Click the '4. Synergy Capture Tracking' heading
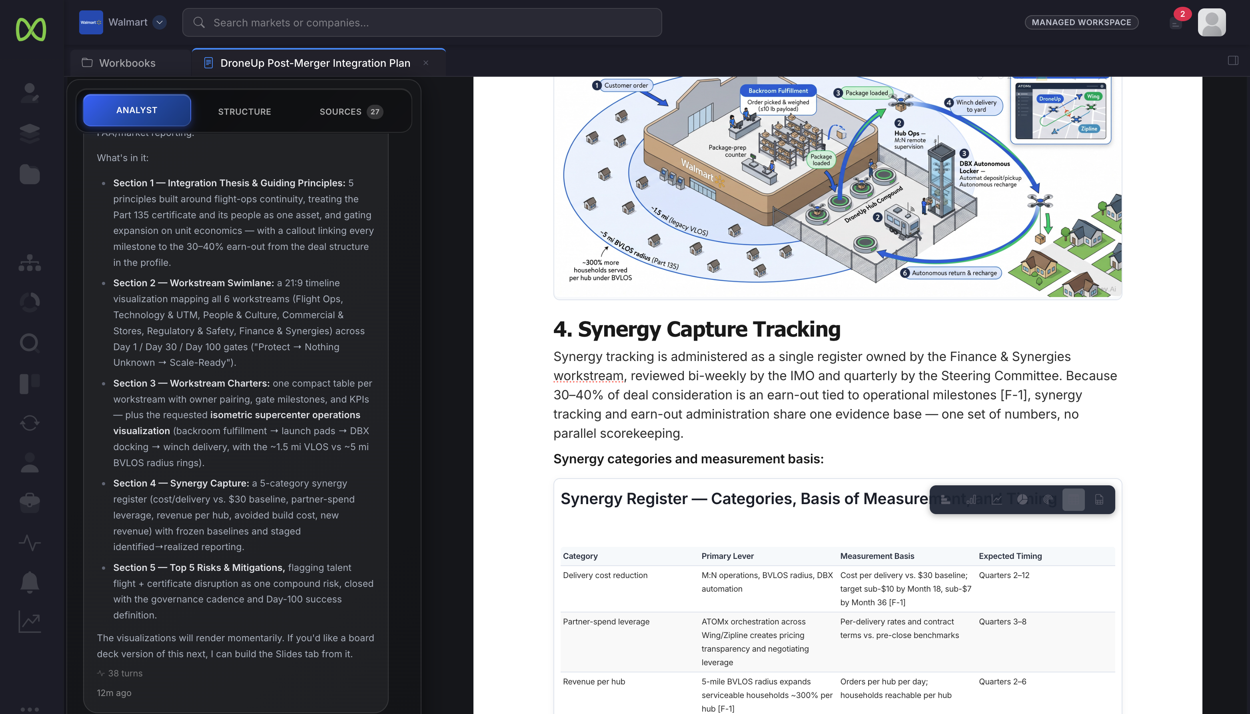Viewport: 1250px width, 714px height. (697, 329)
